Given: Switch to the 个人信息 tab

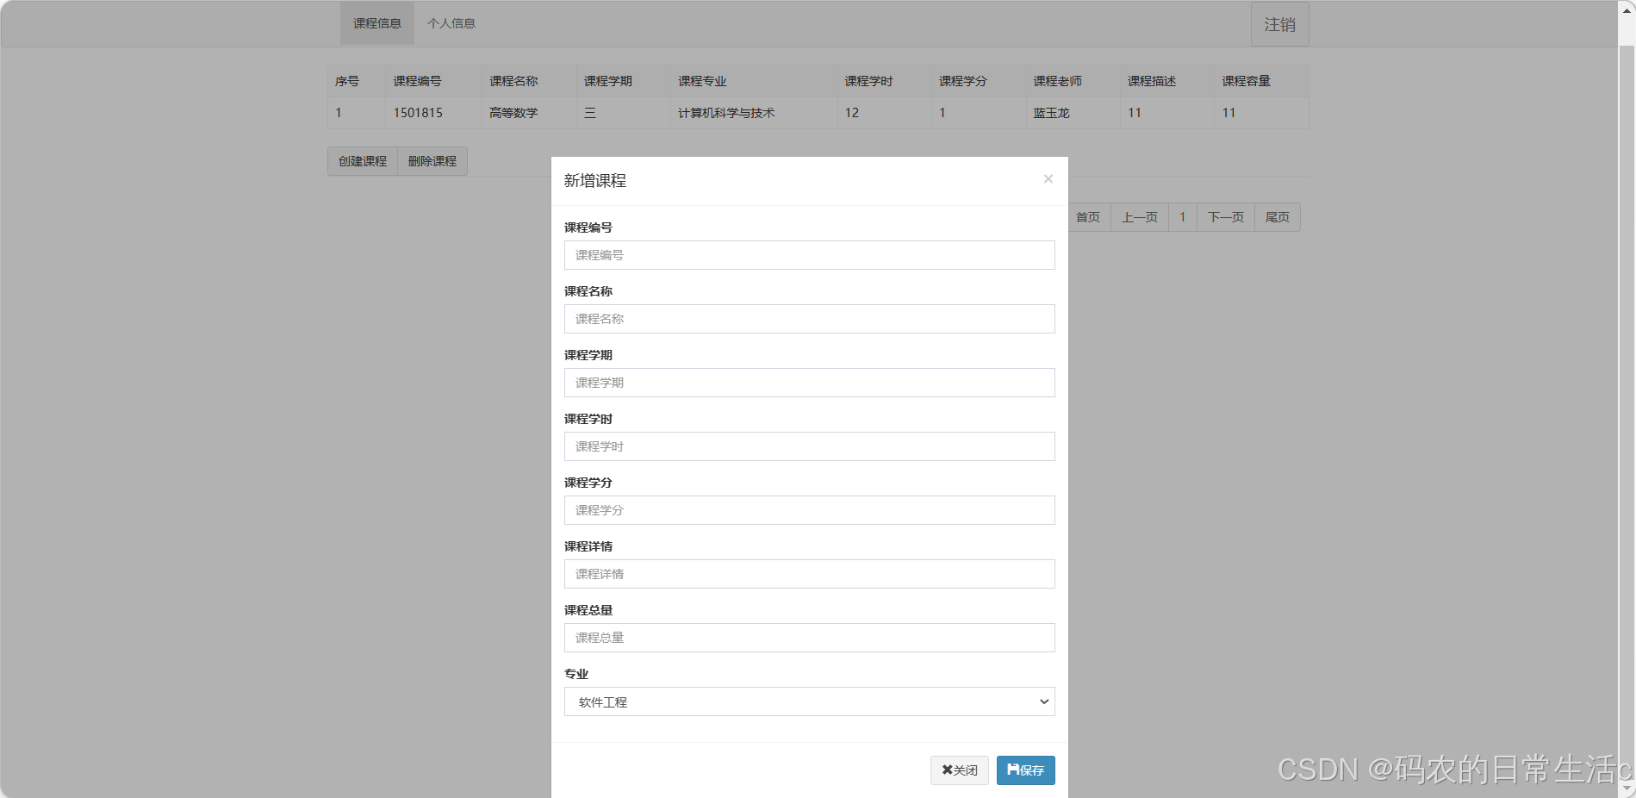Looking at the screenshot, I should 451,23.
